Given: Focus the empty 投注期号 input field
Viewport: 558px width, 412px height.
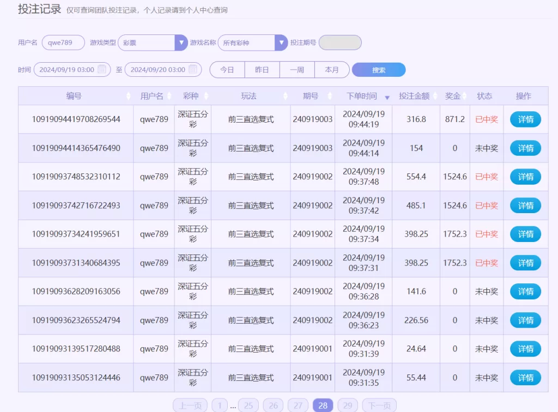Looking at the screenshot, I should [x=340, y=43].
